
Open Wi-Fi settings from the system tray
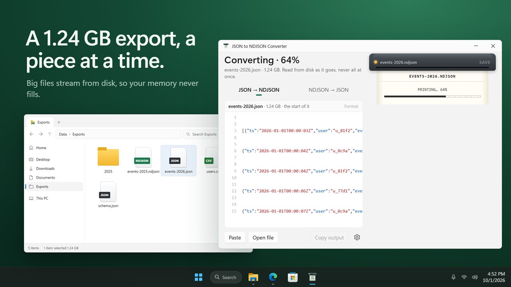464,277
